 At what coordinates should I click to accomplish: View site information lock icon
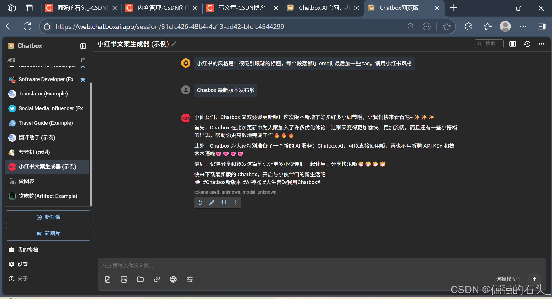(x=47, y=26)
